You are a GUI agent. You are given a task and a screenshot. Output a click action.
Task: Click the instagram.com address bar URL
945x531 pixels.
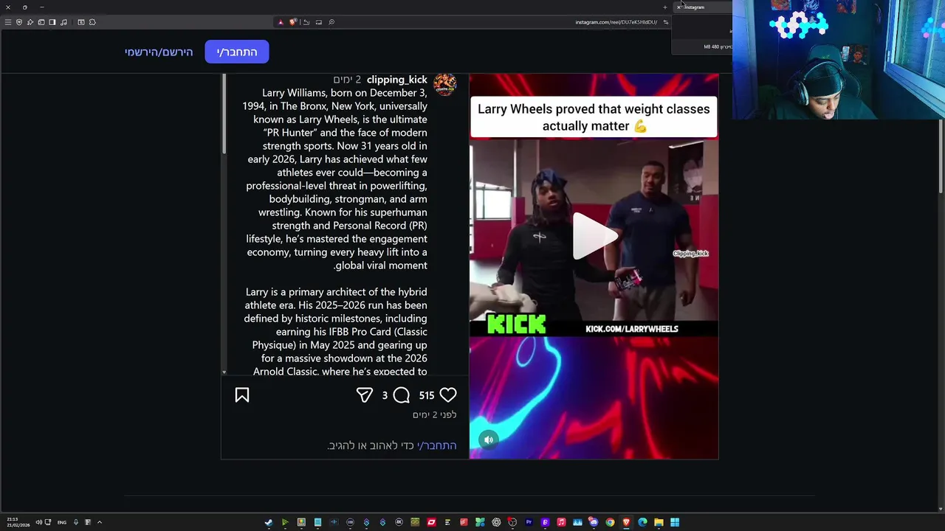coord(616,22)
